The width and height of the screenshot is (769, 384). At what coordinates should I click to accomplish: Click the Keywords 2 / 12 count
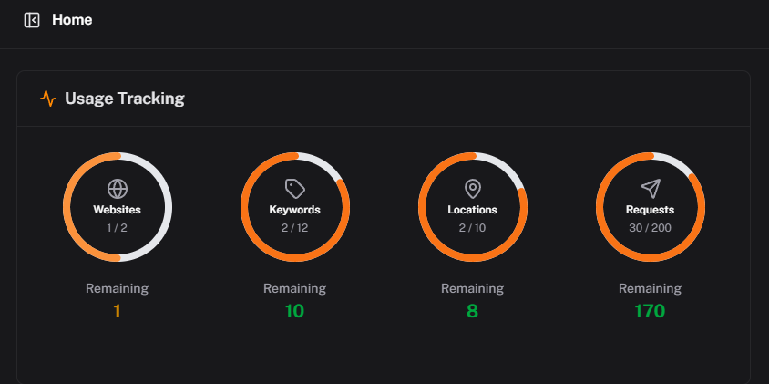295,228
